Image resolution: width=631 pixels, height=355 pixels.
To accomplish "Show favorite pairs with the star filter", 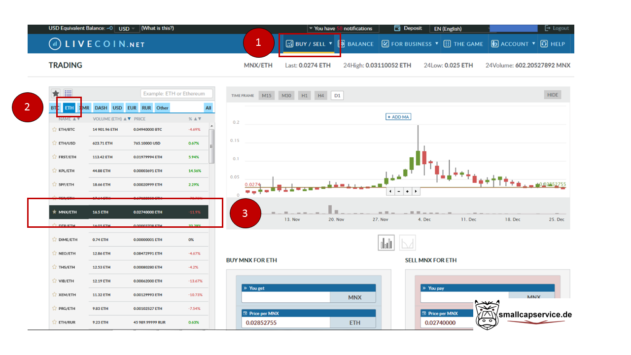I will [x=56, y=93].
